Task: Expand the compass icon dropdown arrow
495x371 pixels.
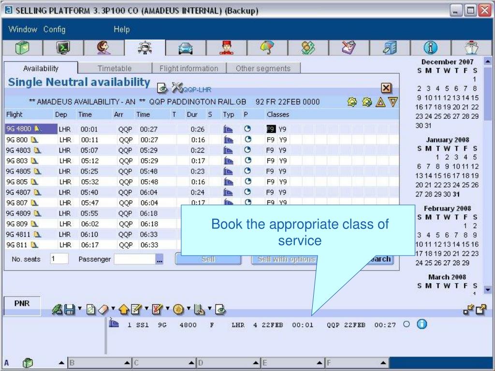Action: click(189, 308)
